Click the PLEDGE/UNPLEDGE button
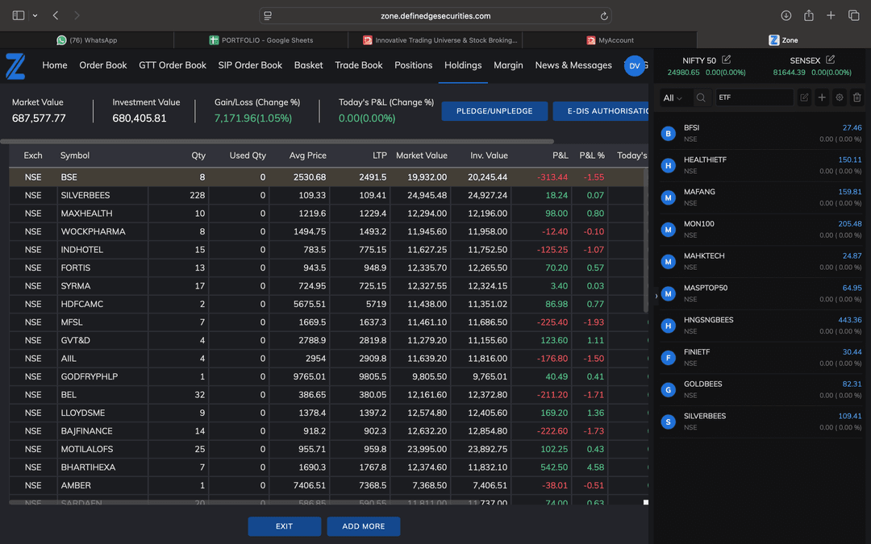This screenshot has height=544, width=871. (494, 111)
